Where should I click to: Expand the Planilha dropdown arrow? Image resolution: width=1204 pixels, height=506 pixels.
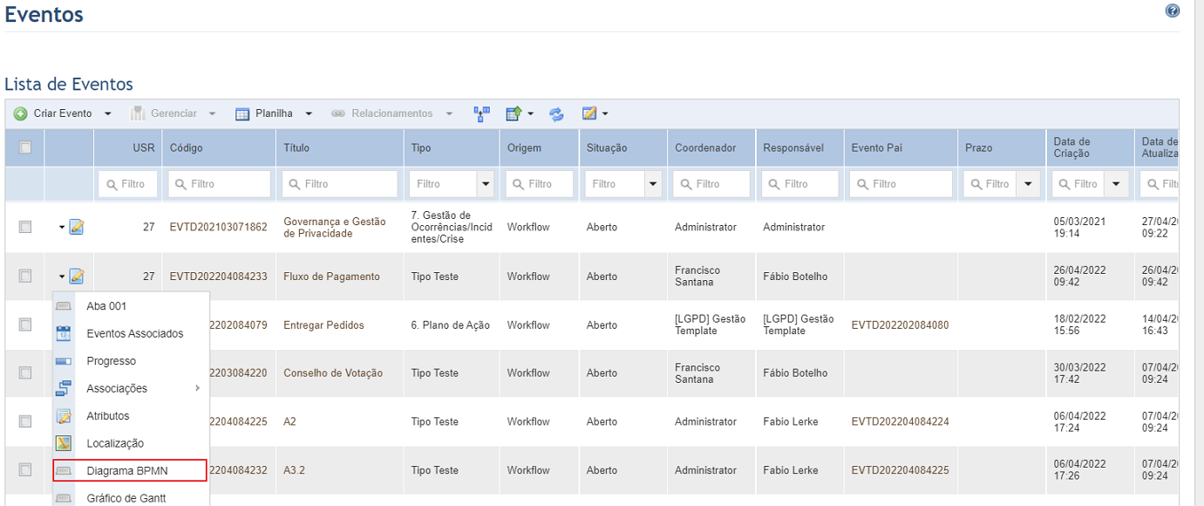(309, 113)
